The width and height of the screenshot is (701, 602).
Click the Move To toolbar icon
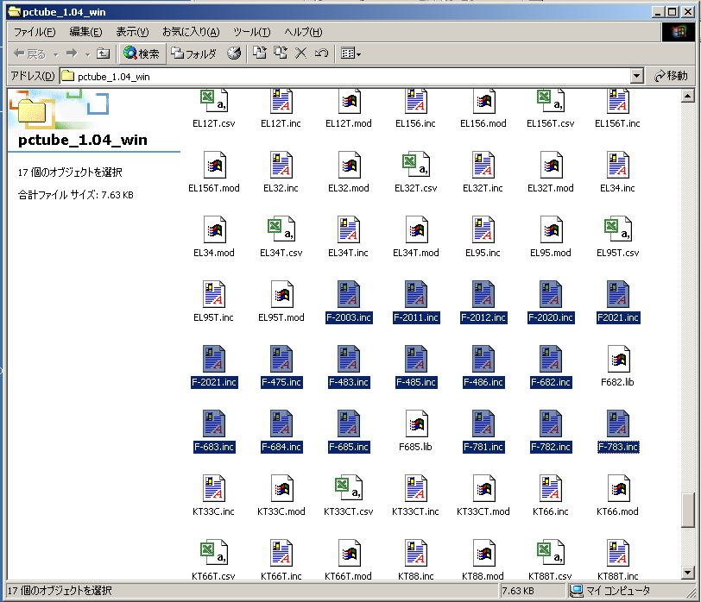(260, 53)
